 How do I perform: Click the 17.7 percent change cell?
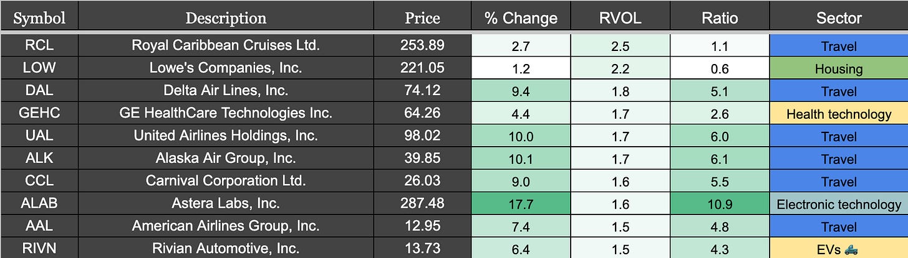coord(521,203)
